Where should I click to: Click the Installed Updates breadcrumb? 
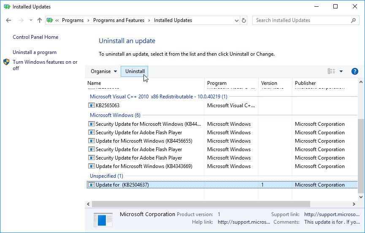point(173,20)
